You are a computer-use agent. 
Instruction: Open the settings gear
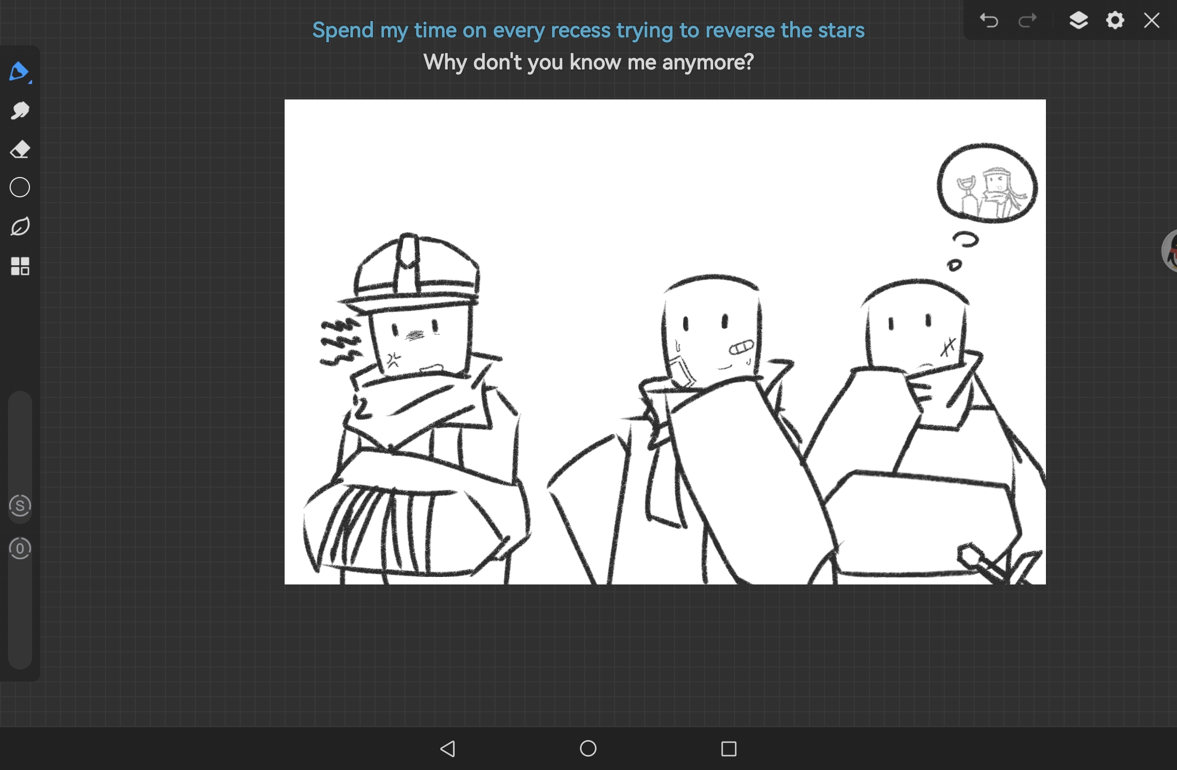pyautogui.click(x=1115, y=21)
